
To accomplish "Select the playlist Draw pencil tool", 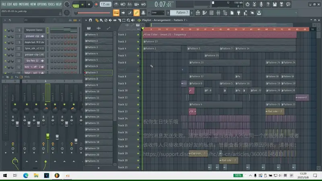I will pyautogui.click(x=97, y=20).
